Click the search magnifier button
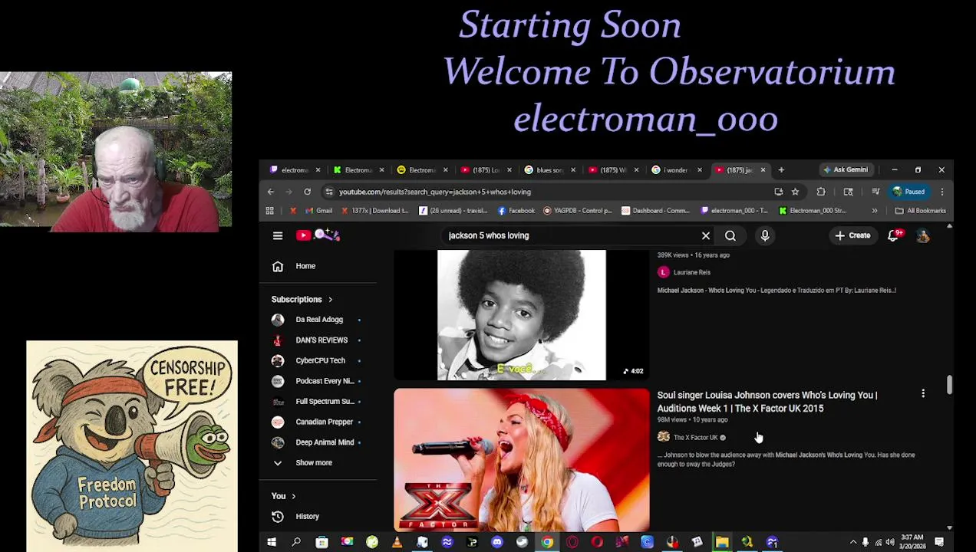 coord(730,235)
